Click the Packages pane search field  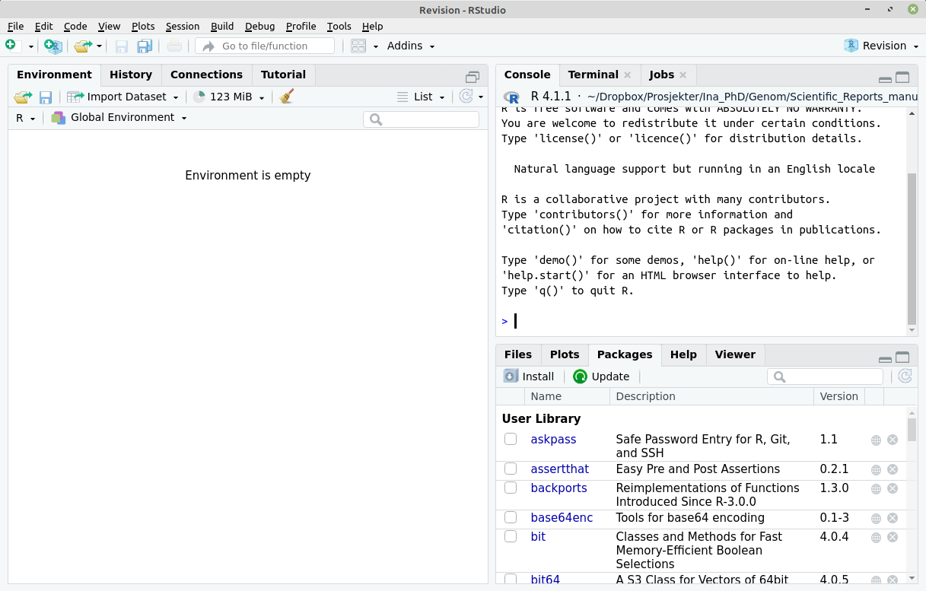click(826, 377)
